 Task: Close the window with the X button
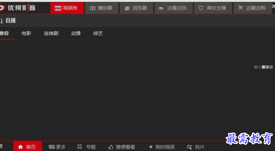(273, 6)
